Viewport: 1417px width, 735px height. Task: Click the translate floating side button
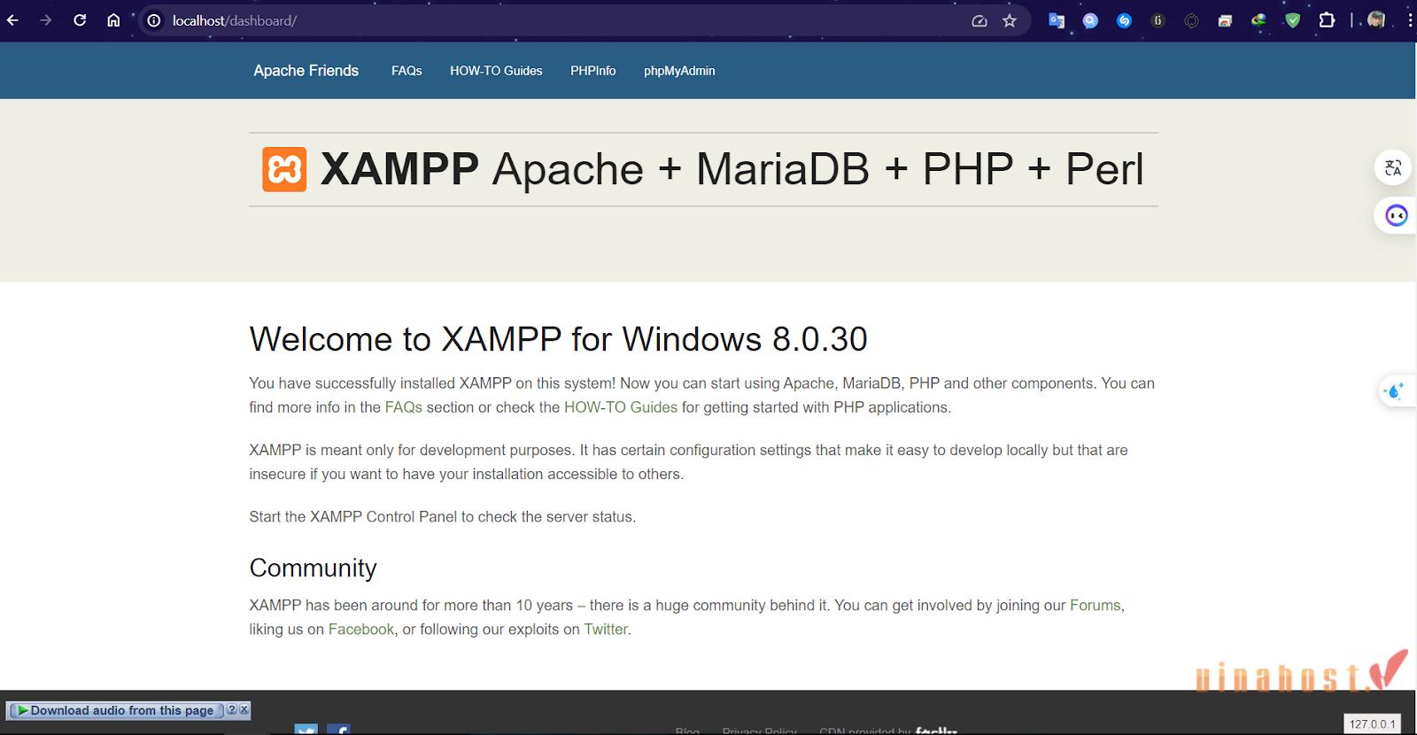click(x=1393, y=167)
